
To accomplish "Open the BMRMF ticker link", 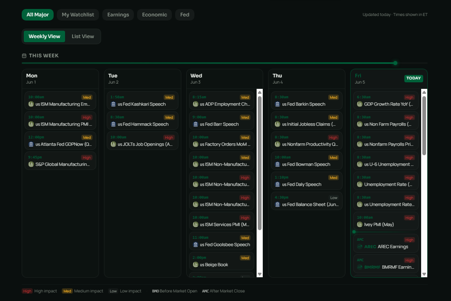I will [x=372, y=267].
